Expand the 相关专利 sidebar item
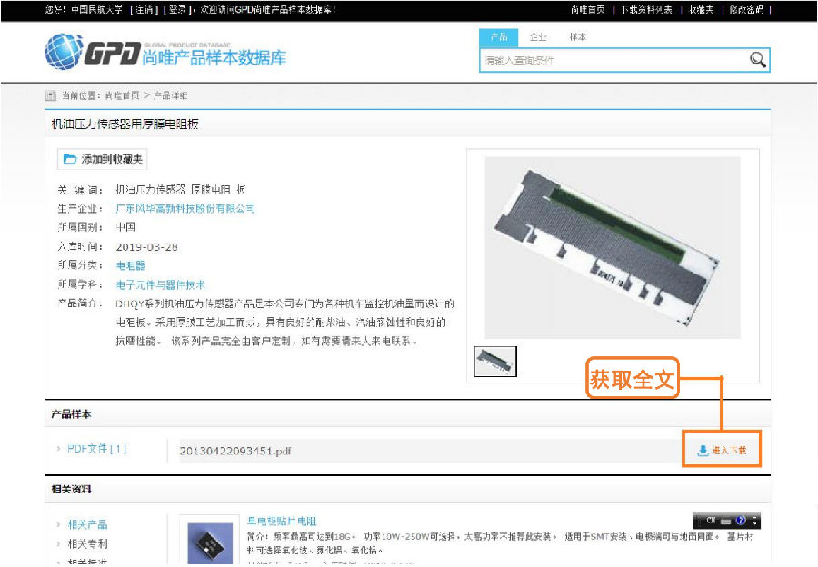Viewport: 818px width, 567px height. [x=87, y=543]
